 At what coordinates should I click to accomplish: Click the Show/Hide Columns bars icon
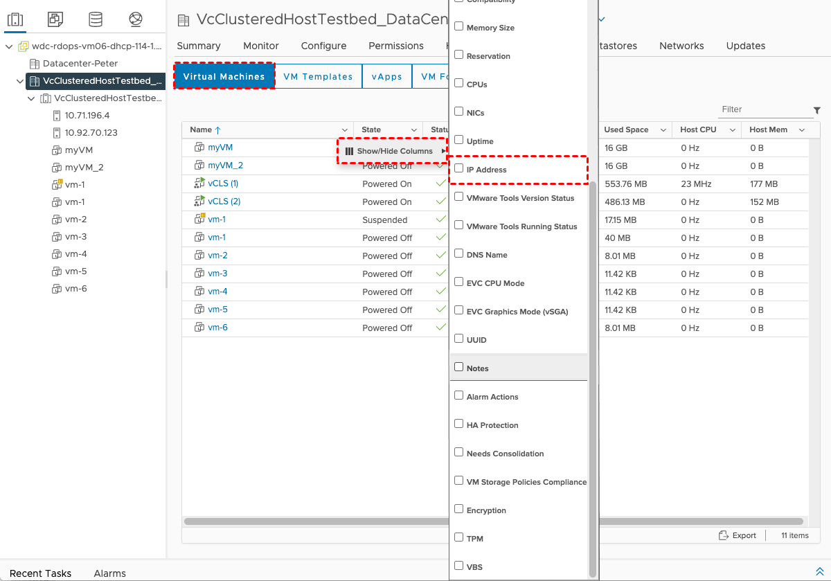click(x=349, y=151)
